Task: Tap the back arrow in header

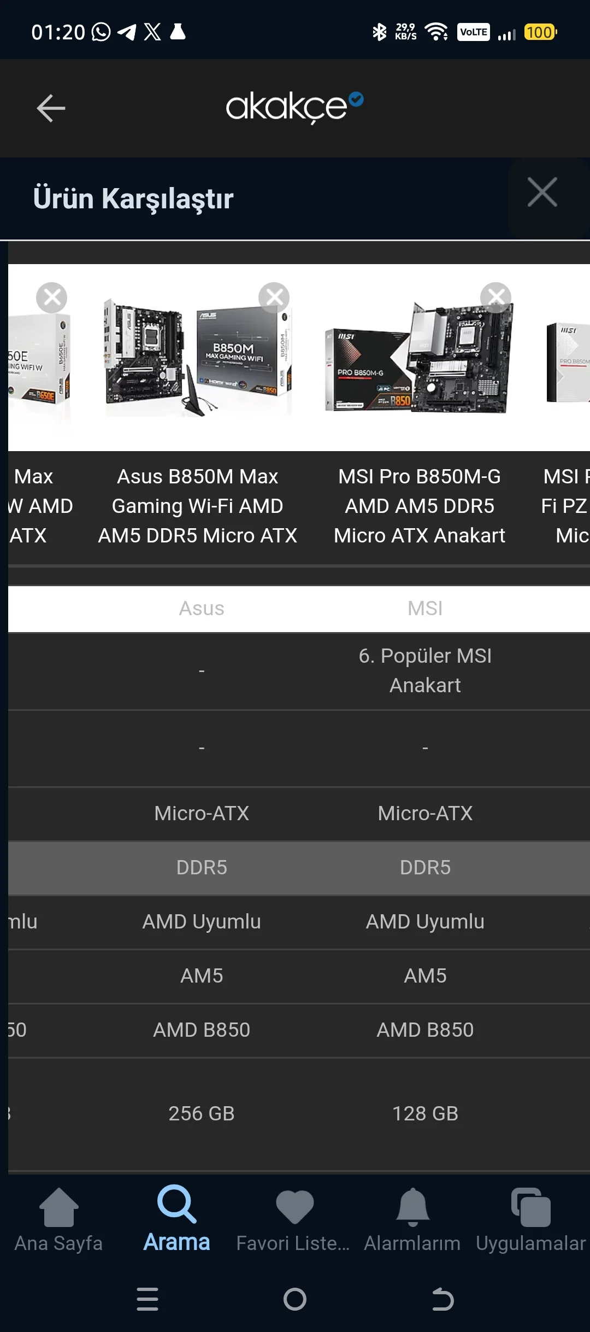Action: [51, 108]
